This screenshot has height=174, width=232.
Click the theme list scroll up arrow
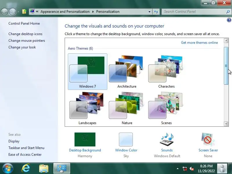[226, 41]
